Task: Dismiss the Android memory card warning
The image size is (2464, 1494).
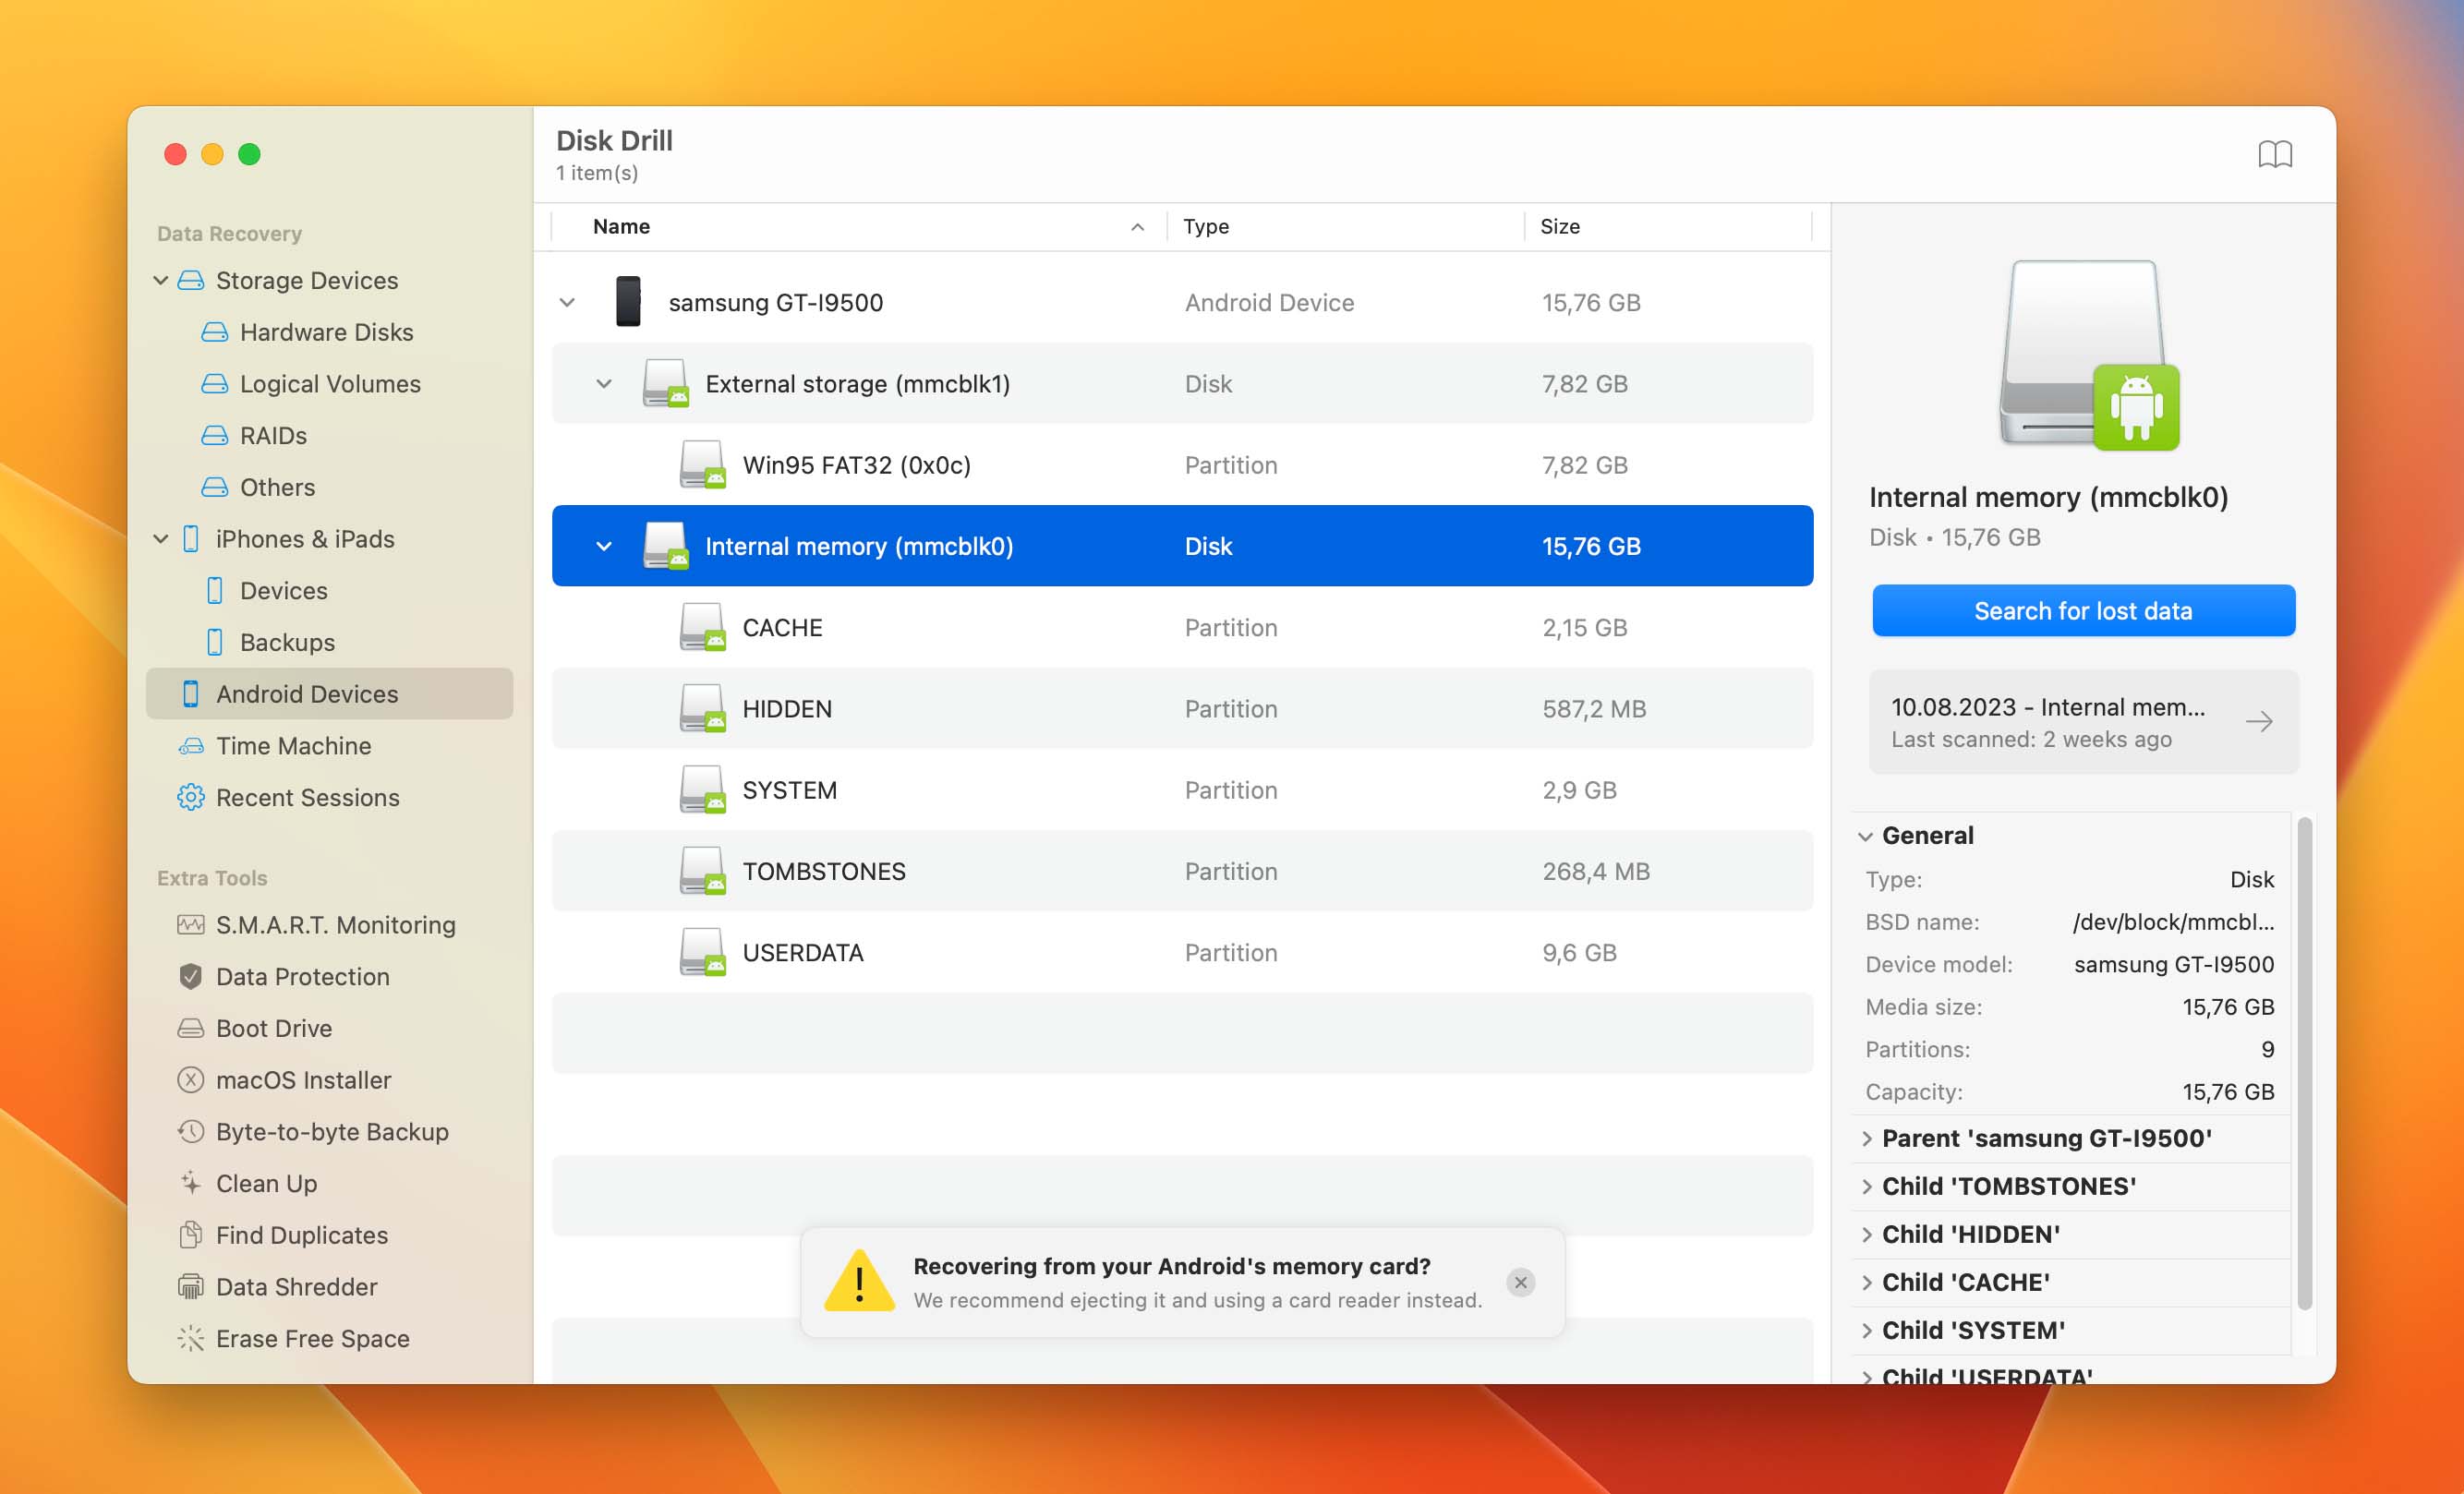Action: pyautogui.click(x=1521, y=1283)
